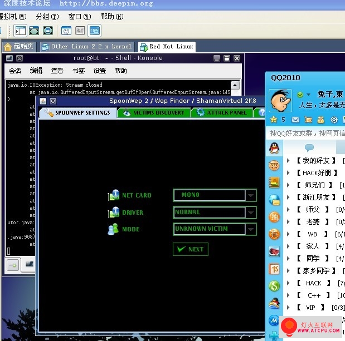Click the DRIVER info icon
345x341 pixels.
[114, 212]
